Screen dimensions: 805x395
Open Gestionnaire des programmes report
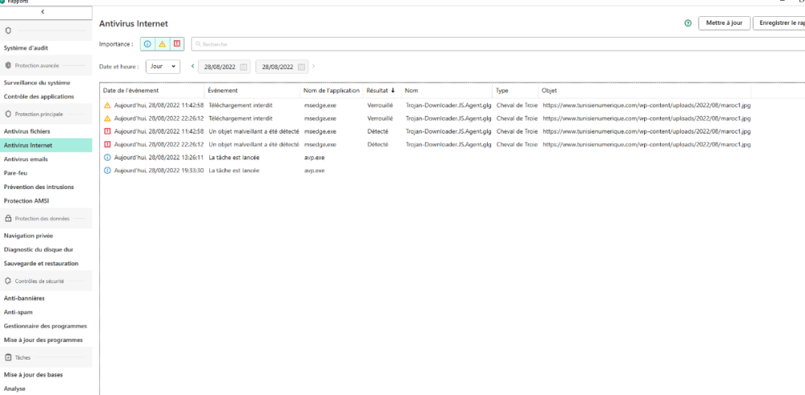[x=46, y=326]
